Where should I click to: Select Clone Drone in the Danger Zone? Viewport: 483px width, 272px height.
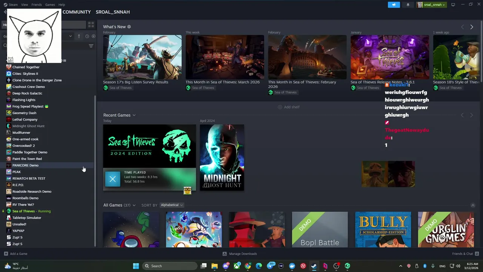(x=37, y=80)
